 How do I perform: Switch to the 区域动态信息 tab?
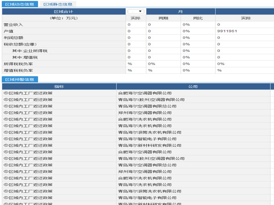20,4
